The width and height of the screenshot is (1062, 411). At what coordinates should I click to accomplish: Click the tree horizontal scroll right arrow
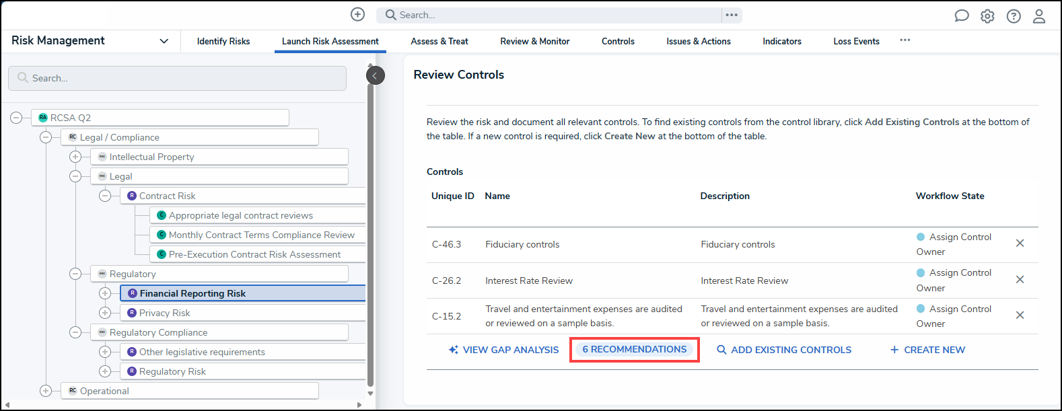(x=359, y=404)
